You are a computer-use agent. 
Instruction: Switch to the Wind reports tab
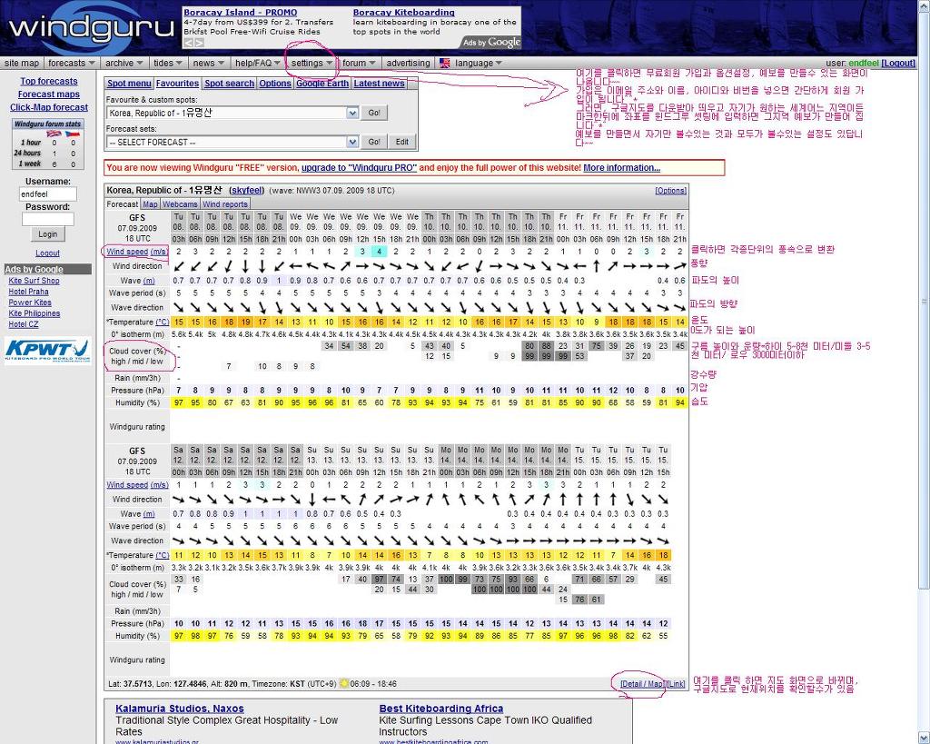(x=225, y=204)
